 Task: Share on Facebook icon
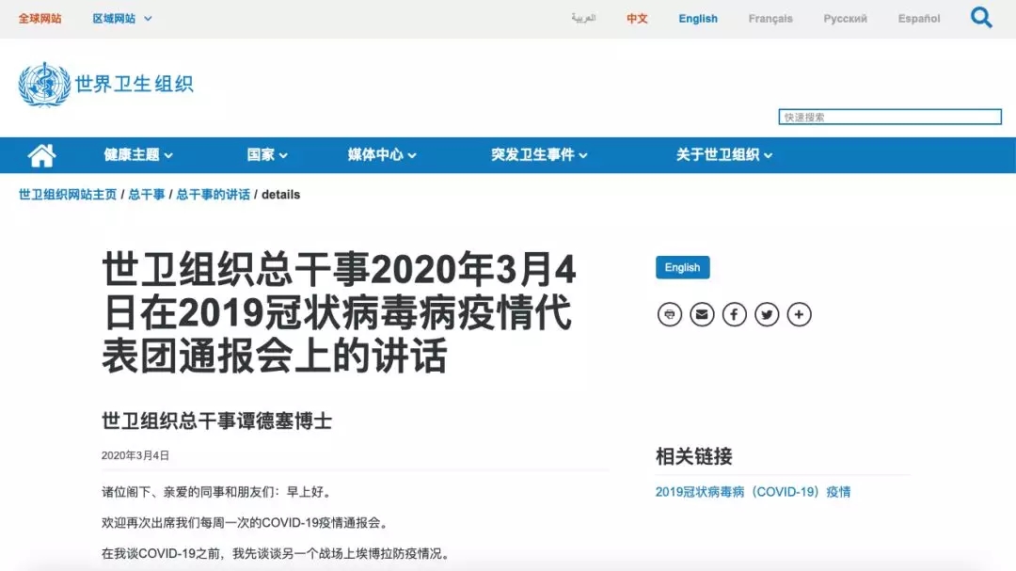click(734, 314)
